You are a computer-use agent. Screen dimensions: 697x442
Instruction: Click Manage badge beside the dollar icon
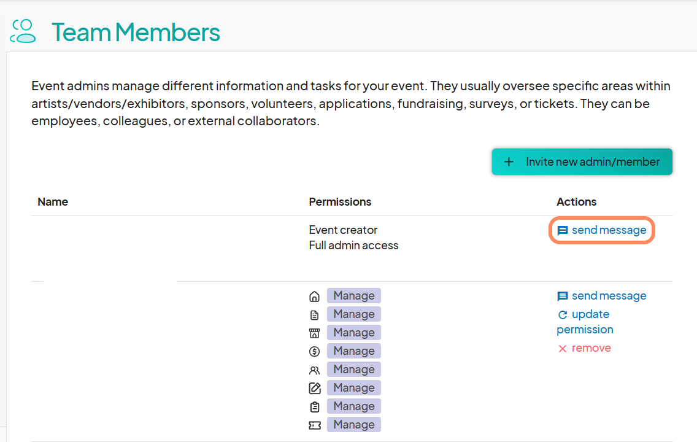point(354,351)
